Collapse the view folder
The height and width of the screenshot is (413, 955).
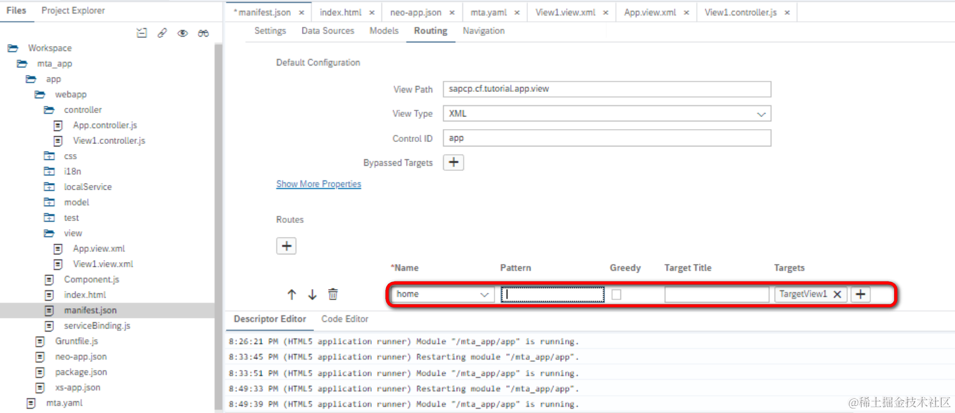pyautogui.click(x=49, y=233)
